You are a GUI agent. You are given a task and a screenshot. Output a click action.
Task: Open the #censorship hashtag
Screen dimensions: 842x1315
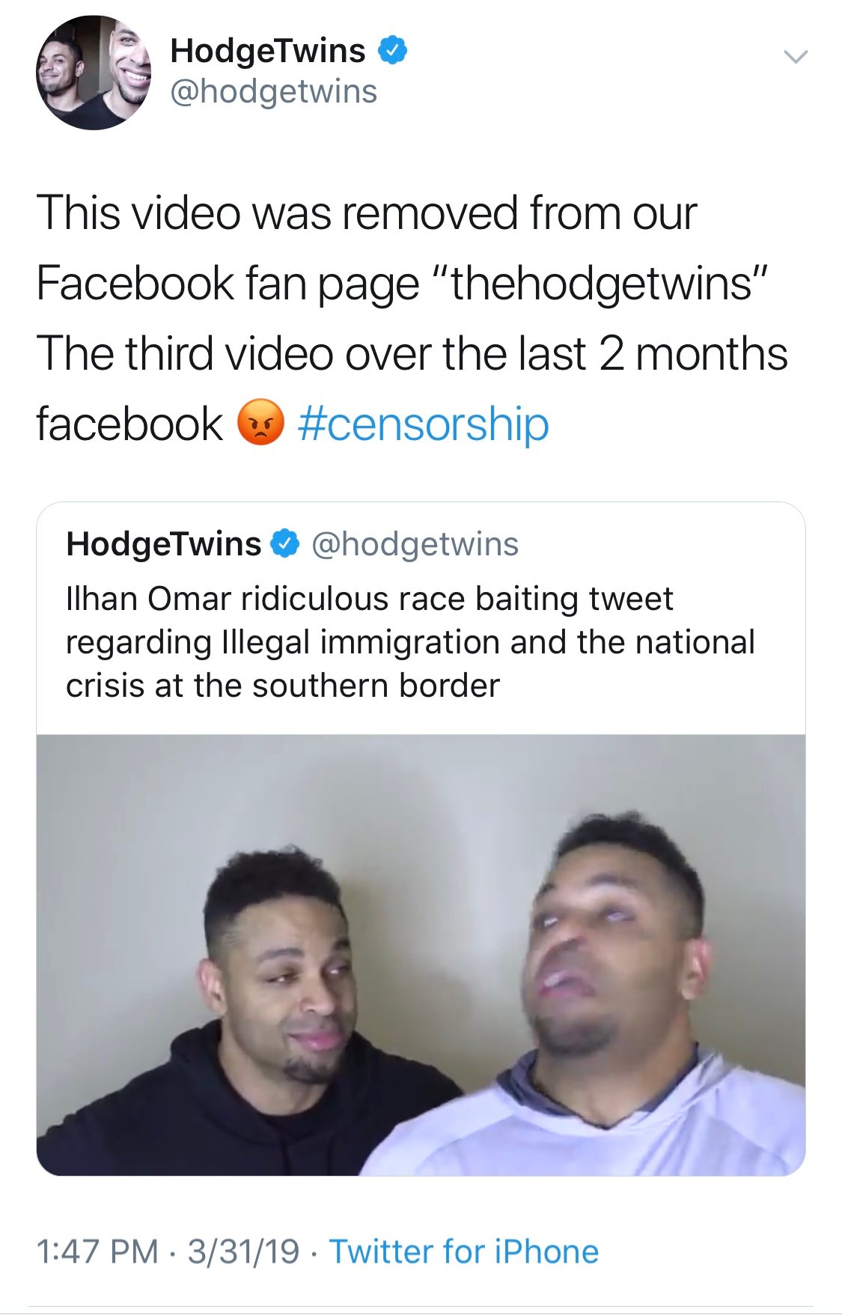click(x=424, y=424)
